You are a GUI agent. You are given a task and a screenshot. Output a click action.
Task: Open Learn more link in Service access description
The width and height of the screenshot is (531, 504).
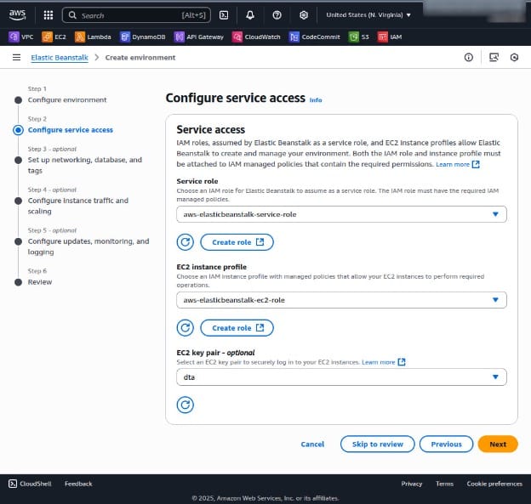click(458, 164)
